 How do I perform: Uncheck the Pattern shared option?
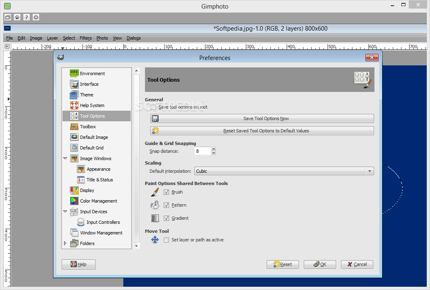167,205
